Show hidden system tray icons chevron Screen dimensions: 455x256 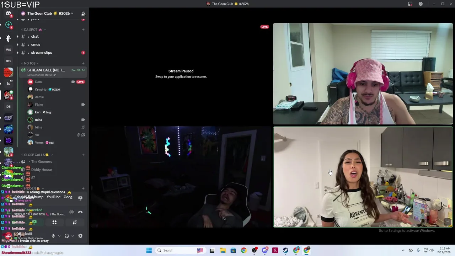click(x=403, y=250)
